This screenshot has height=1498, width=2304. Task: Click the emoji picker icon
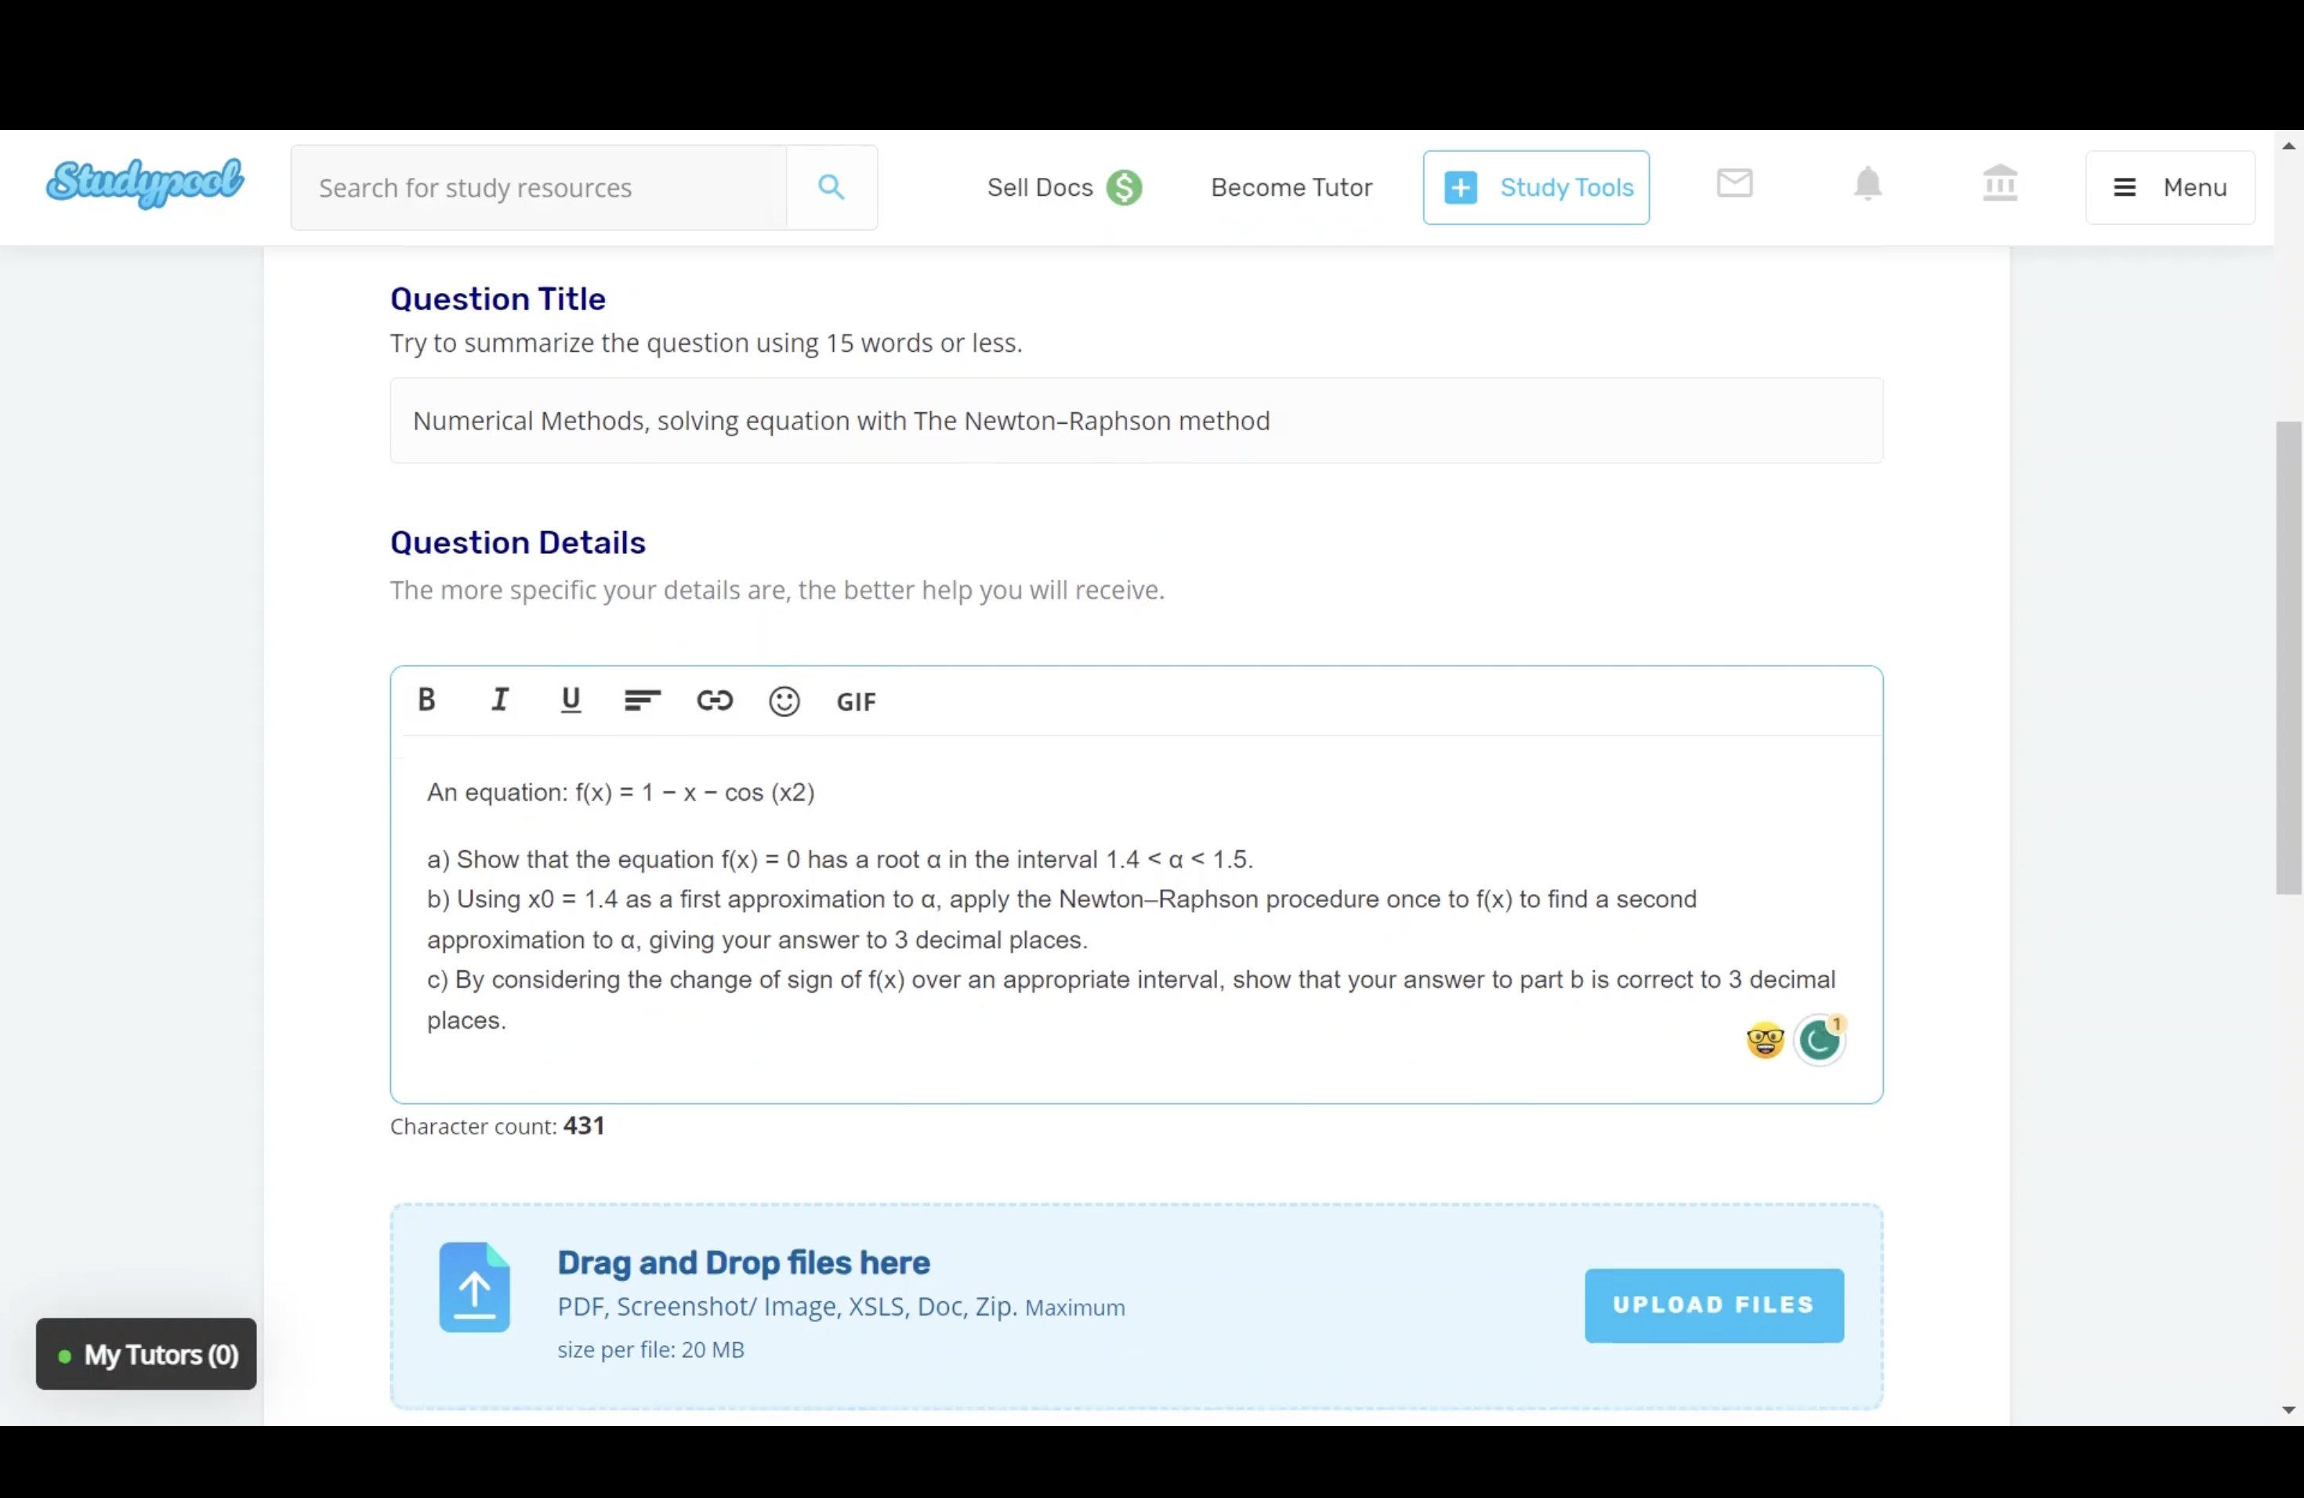pyautogui.click(x=784, y=700)
